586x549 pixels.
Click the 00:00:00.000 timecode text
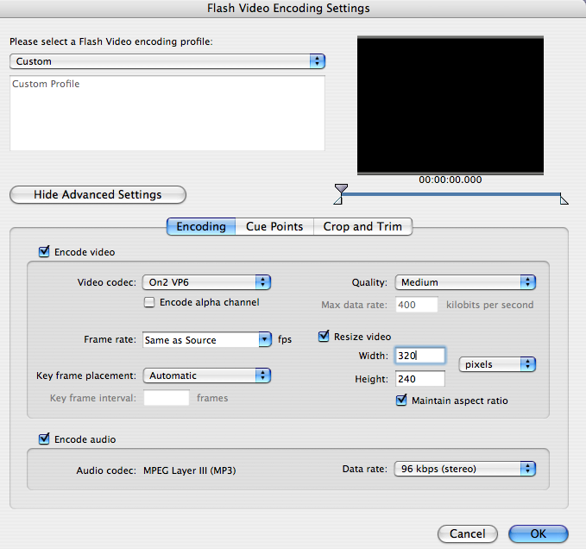(450, 180)
